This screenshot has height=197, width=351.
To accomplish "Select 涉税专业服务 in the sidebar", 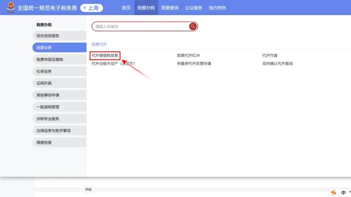I will tap(59, 119).
